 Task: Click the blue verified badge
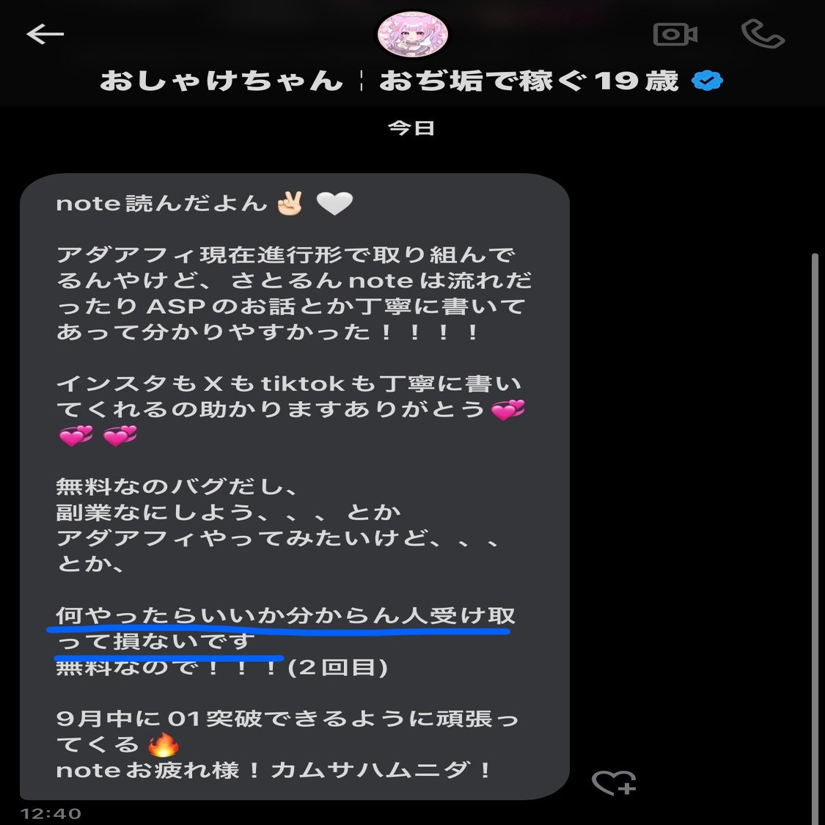pos(707,81)
